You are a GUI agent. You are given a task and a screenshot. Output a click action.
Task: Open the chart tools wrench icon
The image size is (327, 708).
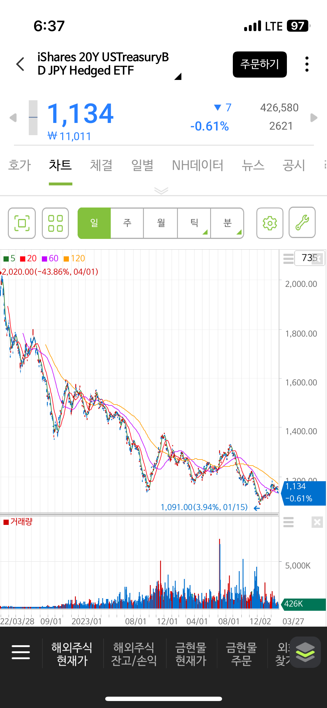(x=302, y=223)
